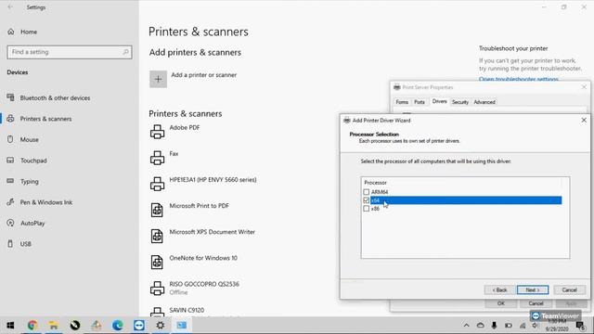This screenshot has height=334, width=594.
Task: Cancel the Add Printer Driver Wizard
Action: coord(569,289)
